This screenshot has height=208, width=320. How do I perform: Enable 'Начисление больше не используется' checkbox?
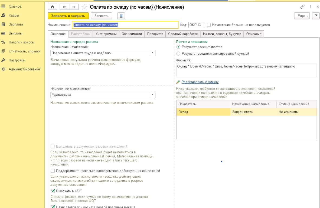[x=209, y=25]
